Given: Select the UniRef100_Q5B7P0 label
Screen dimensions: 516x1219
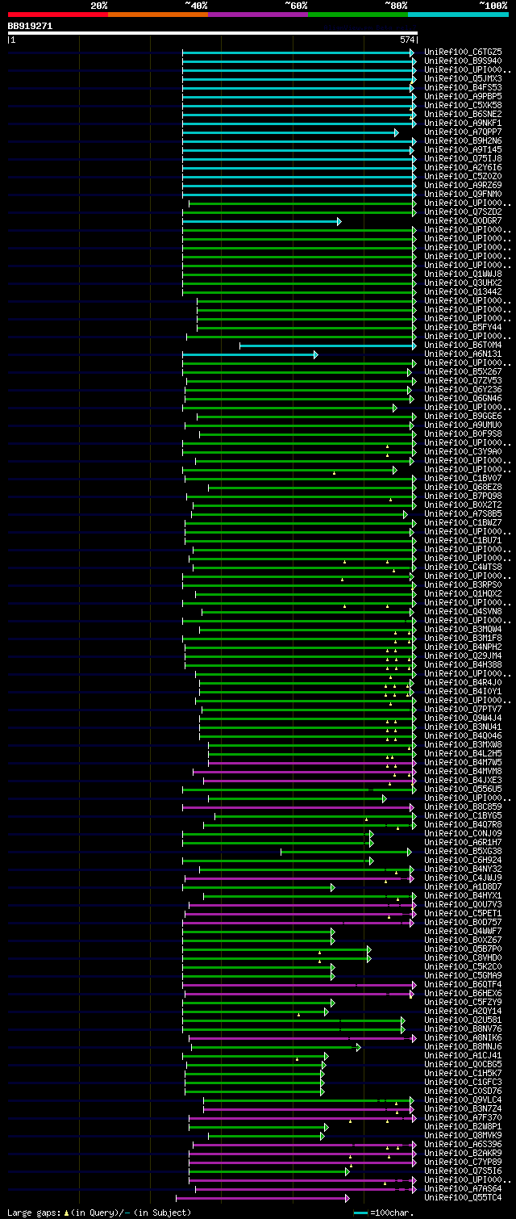Looking at the screenshot, I should pyautogui.click(x=463, y=949).
